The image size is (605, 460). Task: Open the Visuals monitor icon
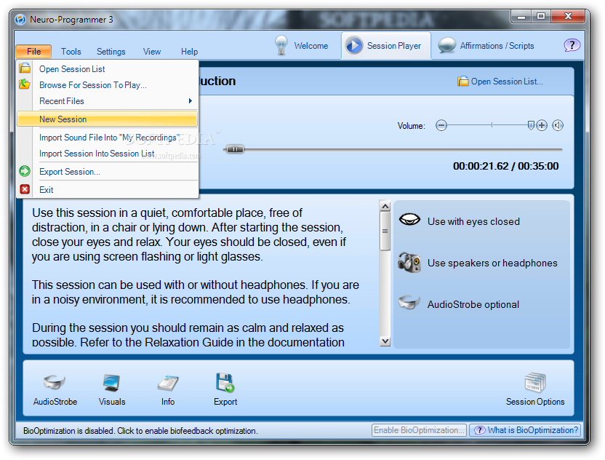click(x=111, y=383)
